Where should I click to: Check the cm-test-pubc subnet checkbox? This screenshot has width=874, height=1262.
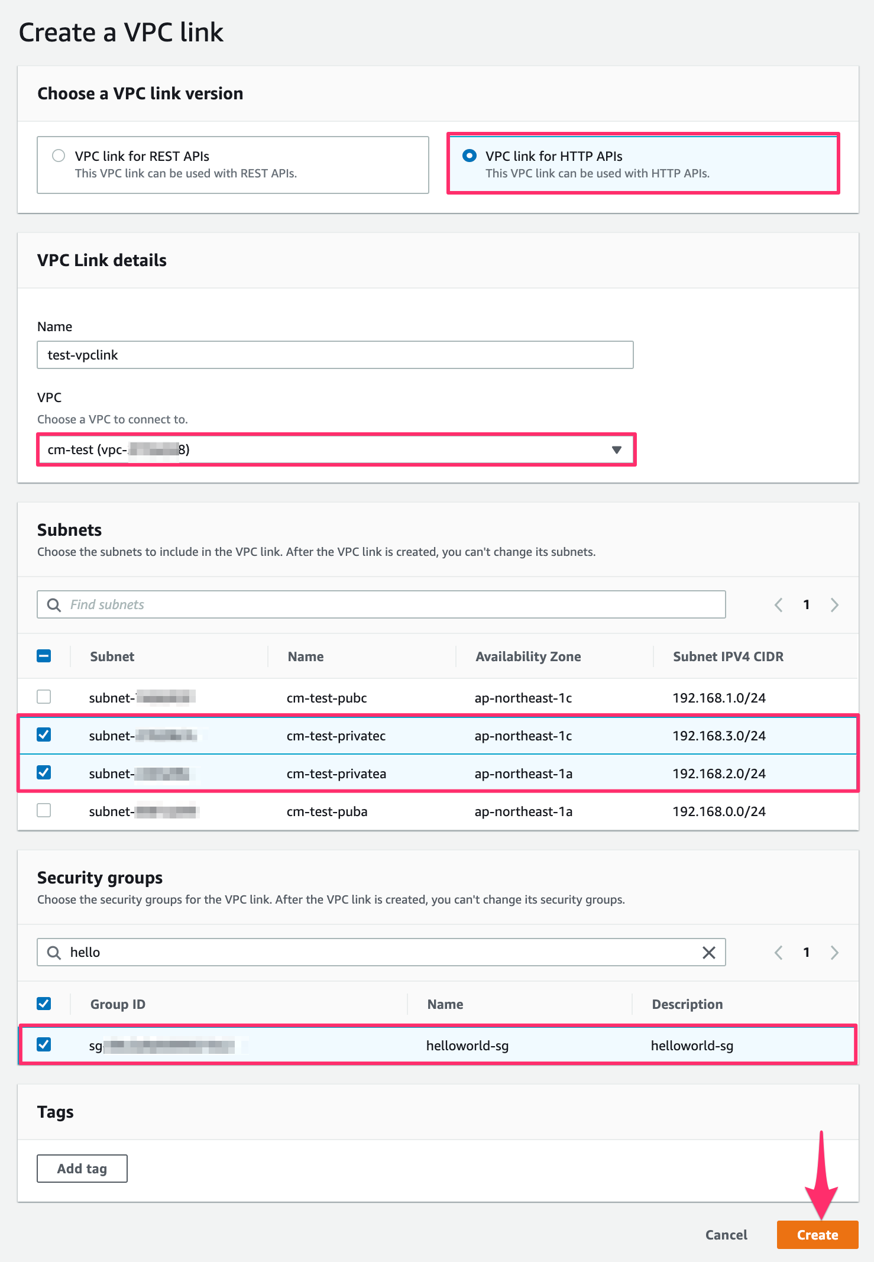coord(44,697)
